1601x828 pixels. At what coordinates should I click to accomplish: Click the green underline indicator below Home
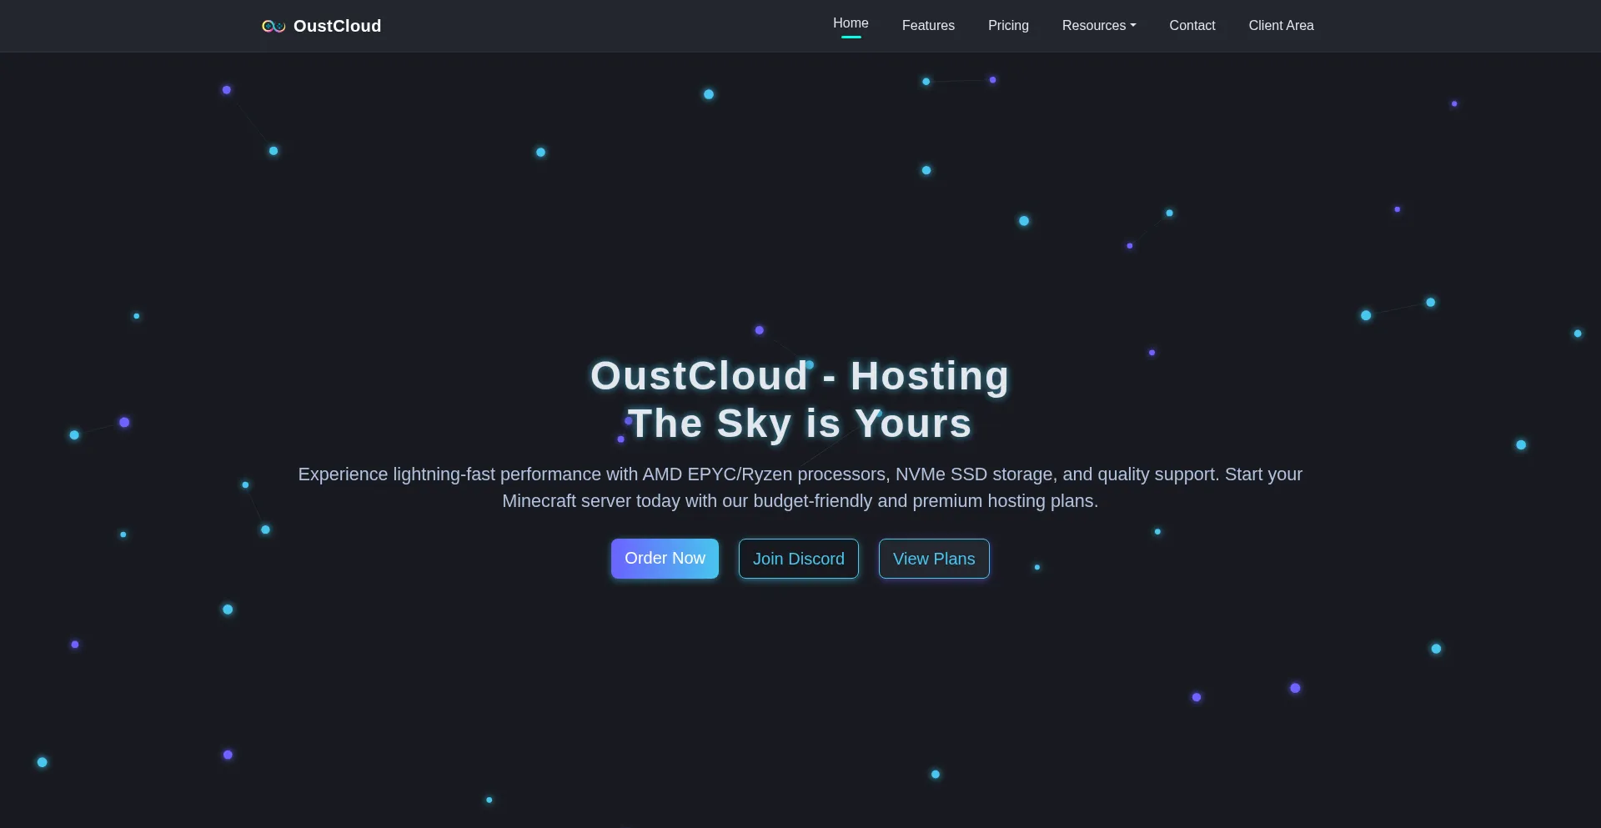[x=851, y=38]
